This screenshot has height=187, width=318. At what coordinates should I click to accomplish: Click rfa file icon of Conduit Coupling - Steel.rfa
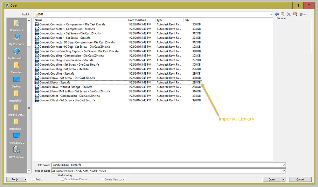tap(37, 73)
